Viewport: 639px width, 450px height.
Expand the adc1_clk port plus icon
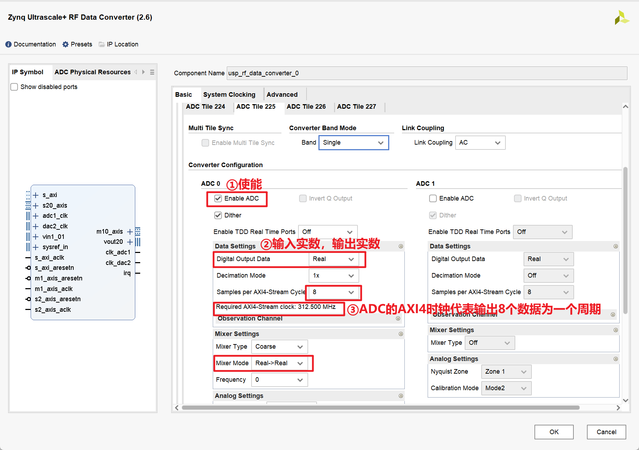[36, 216]
